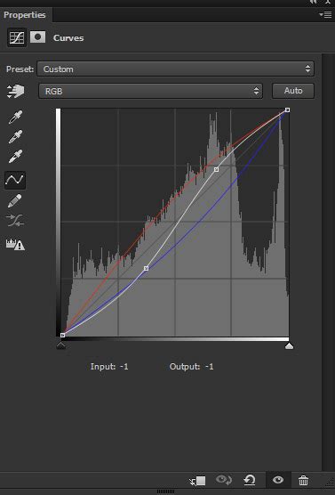Click the smooth curve values icon
Image resolution: width=335 pixels, height=495 pixels.
[15, 221]
